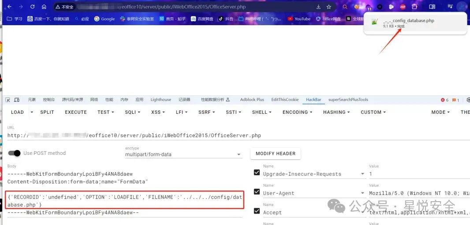Viewport: 470px width, 225px height.
Task: Expand the MODE dropdown menu
Action: click(440, 112)
